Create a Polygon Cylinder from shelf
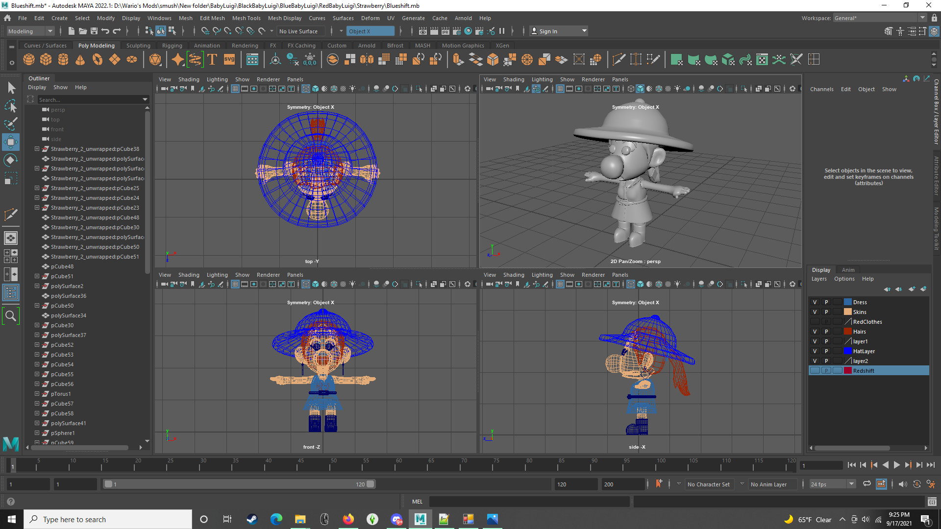The width and height of the screenshot is (941, 529). point(63,60)
